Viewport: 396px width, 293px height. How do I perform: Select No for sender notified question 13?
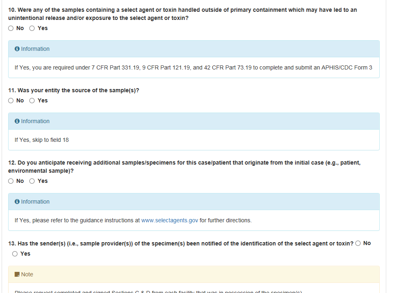click(x=358, y=243)
